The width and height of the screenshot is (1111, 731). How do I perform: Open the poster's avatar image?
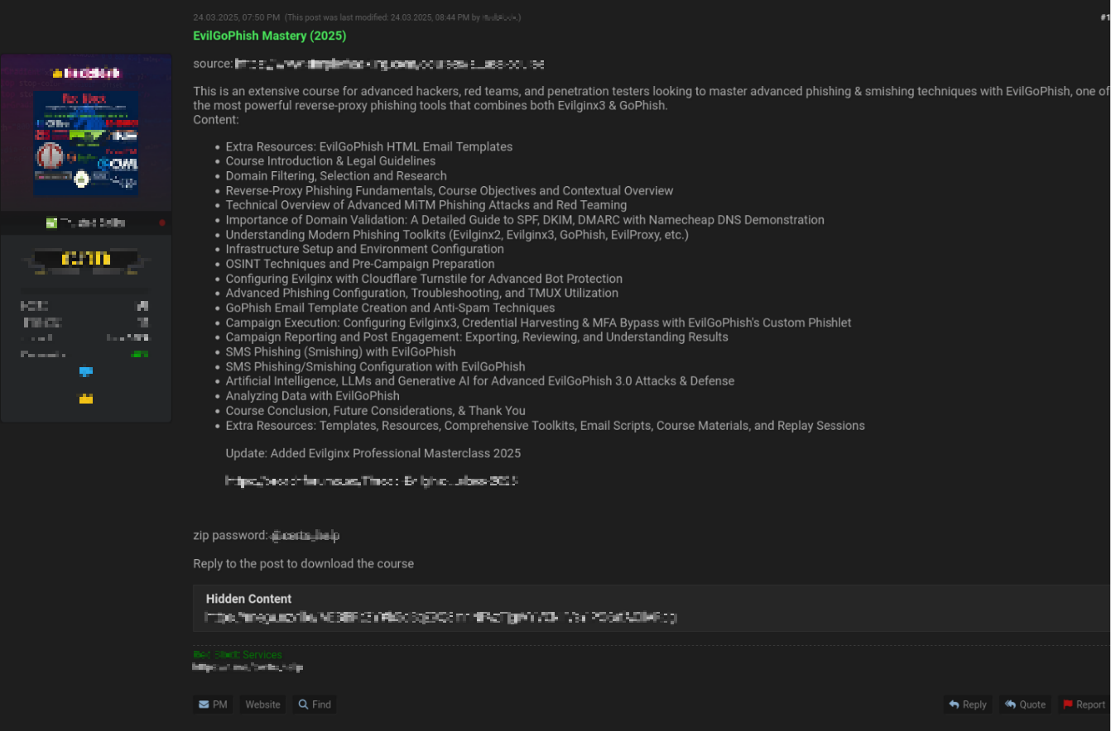[86, 144]
